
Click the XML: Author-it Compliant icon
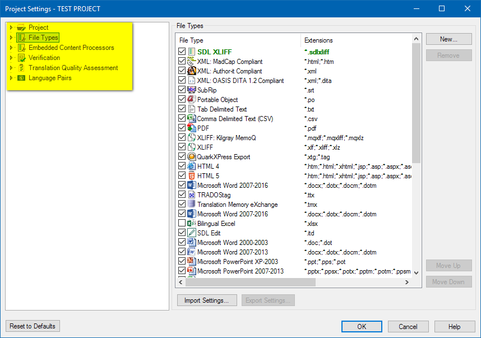tap(192, 71)
